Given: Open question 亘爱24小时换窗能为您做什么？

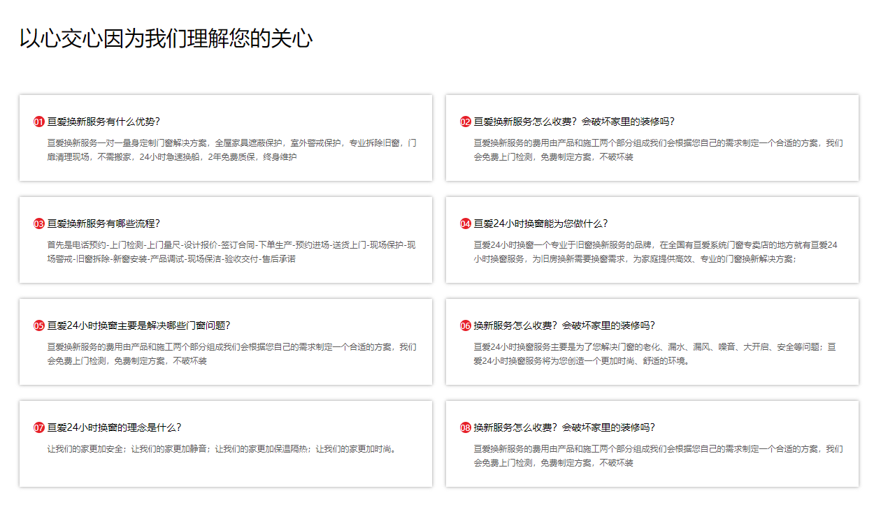Looking at the screenshot, I should click(541, 223).
